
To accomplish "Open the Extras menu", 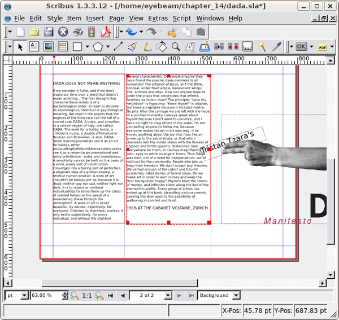I will (158, 18).
